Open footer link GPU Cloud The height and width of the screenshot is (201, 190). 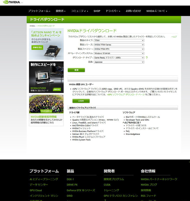[36, 190]
